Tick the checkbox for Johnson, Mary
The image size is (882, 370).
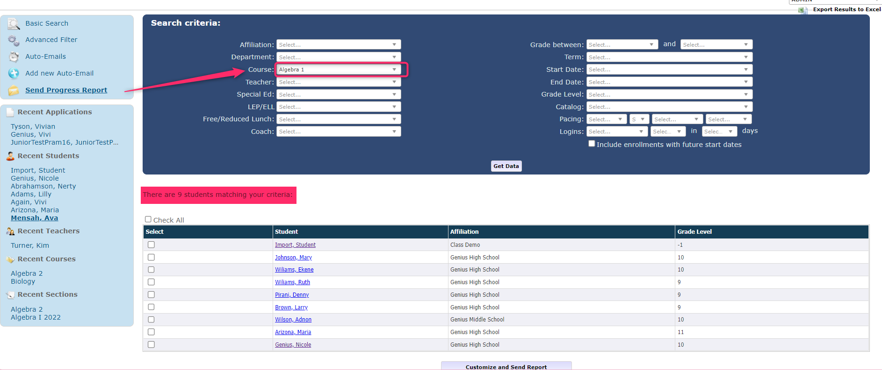[x=151, y=257]
